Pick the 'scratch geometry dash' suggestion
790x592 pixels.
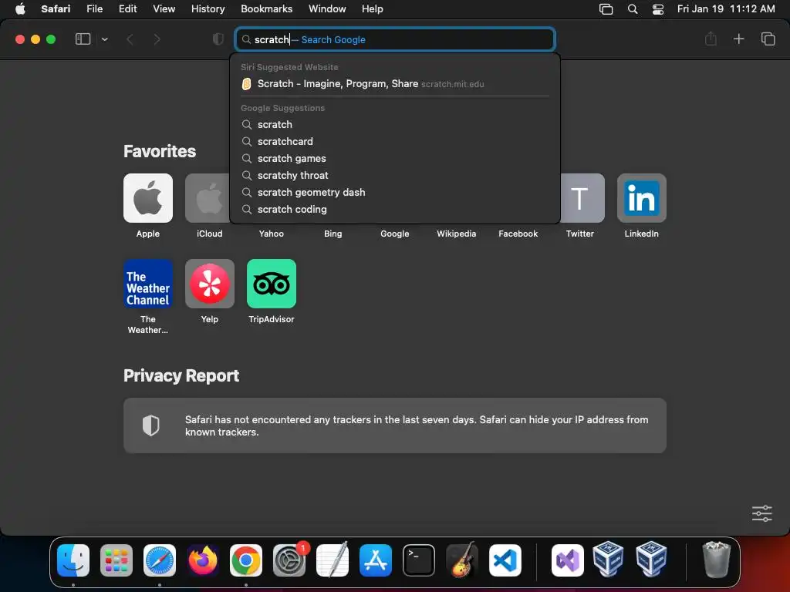pyautogui.click(x=395, y=192)
